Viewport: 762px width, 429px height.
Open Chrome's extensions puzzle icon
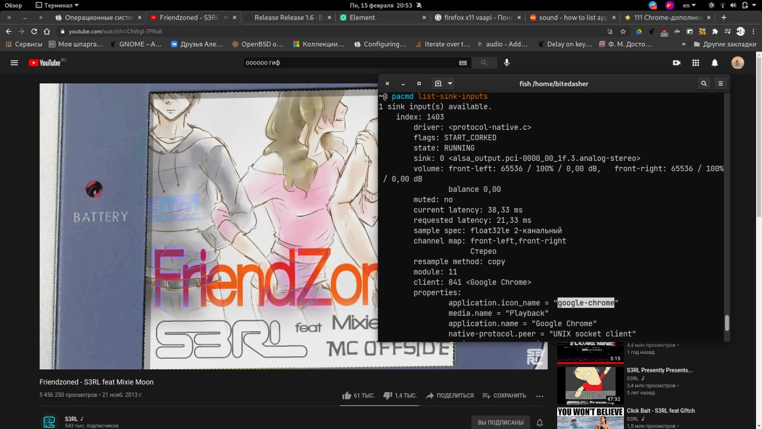point(715,31)
